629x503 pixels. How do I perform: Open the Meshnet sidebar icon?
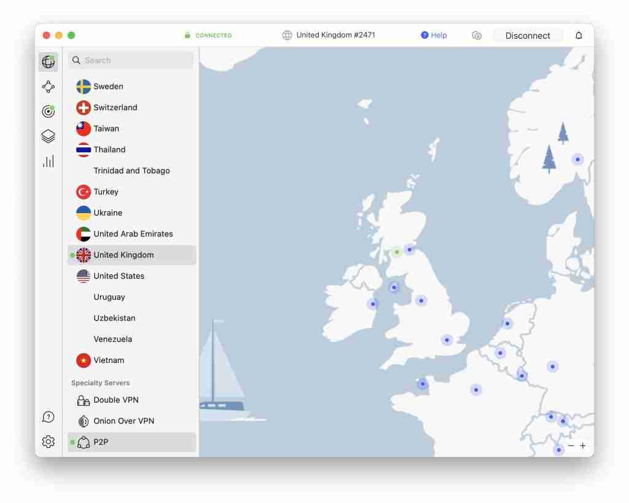click(48, 87)
